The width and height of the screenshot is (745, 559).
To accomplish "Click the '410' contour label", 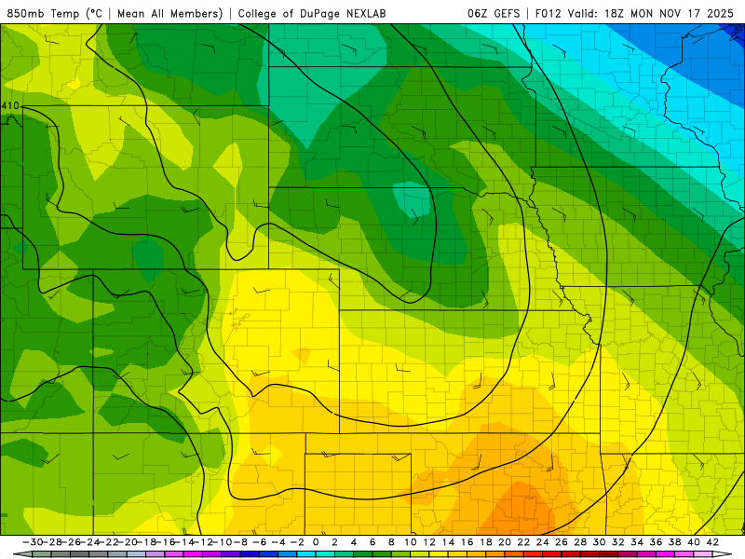I will click(9, 105).
